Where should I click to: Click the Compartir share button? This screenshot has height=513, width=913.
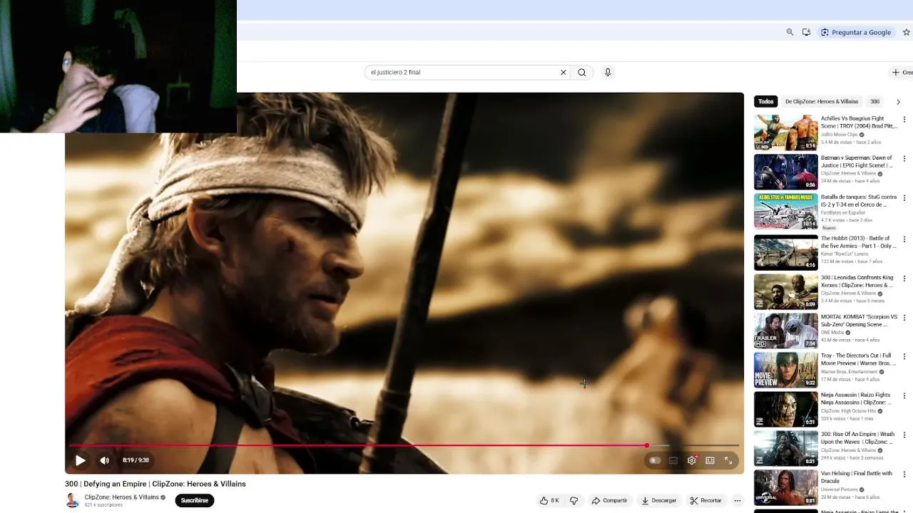pyautogui.click(x=610, y=501)
